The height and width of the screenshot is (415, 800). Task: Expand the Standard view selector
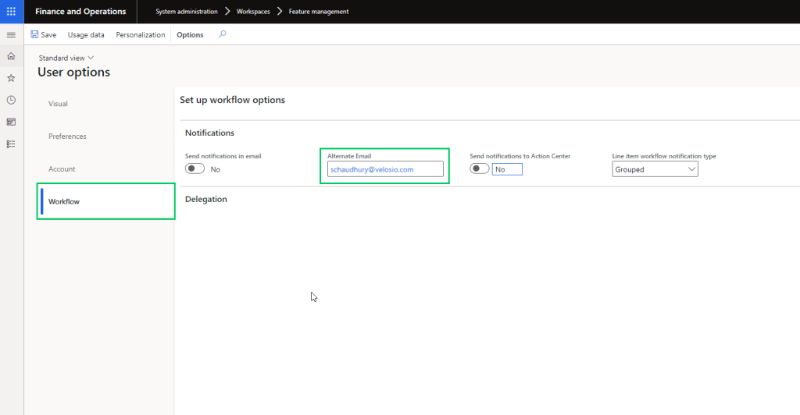click(x=66, y=58)
